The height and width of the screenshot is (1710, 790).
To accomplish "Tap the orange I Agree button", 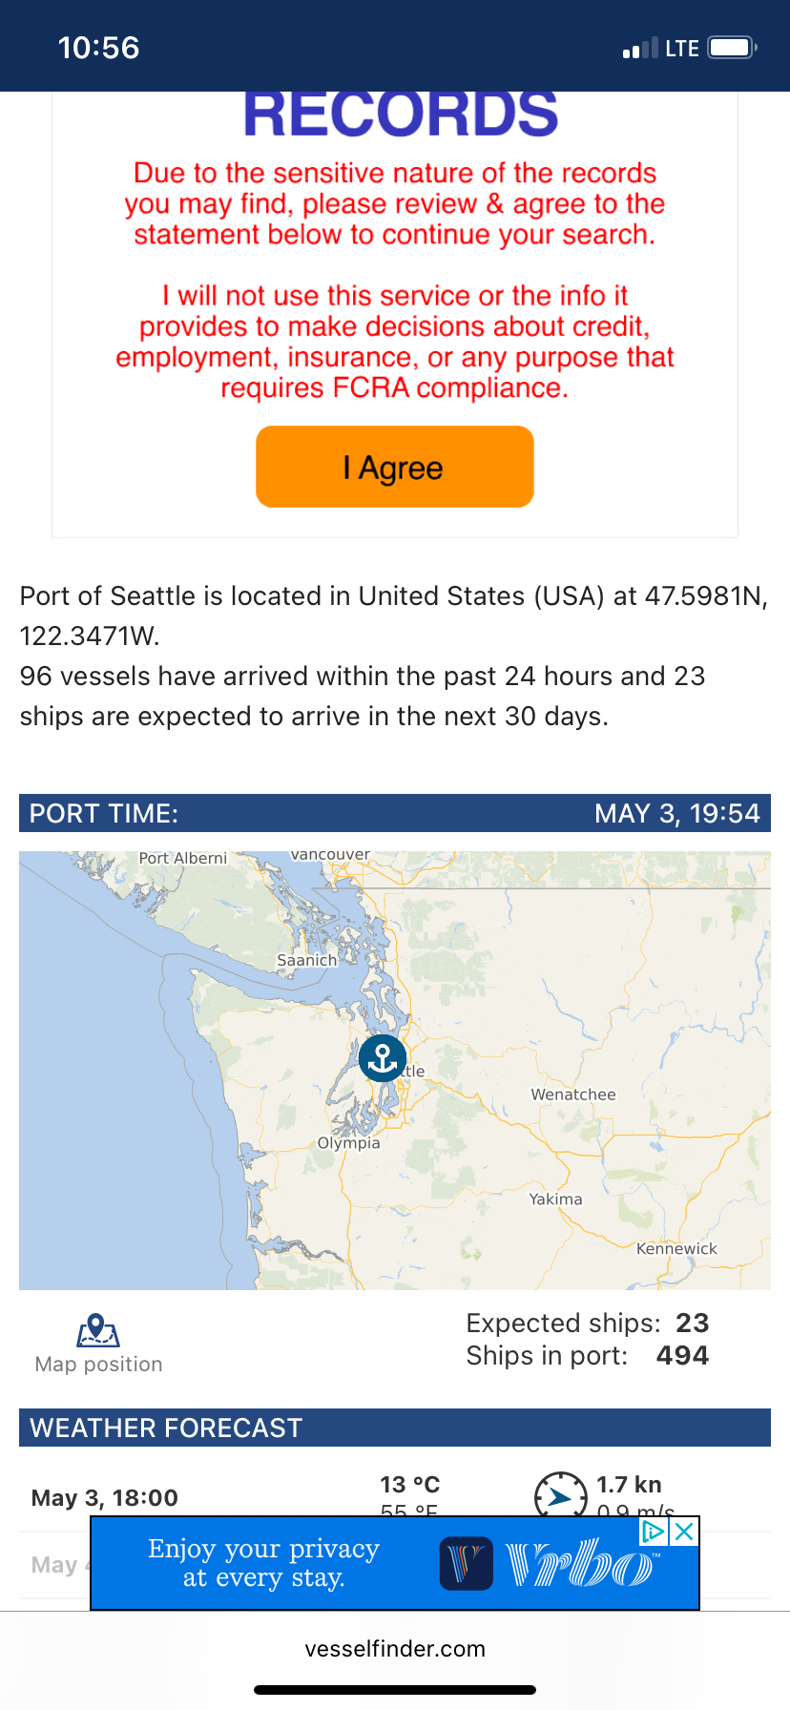I will tap(394, 467).
